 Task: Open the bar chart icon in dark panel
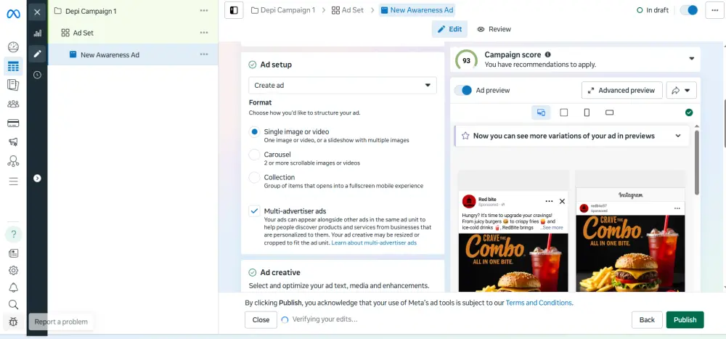(38, 33)
